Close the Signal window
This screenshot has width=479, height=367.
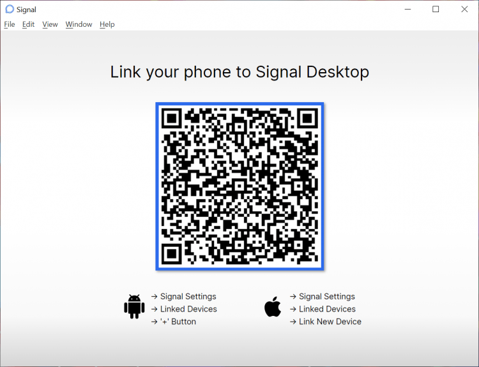[464, 10]
